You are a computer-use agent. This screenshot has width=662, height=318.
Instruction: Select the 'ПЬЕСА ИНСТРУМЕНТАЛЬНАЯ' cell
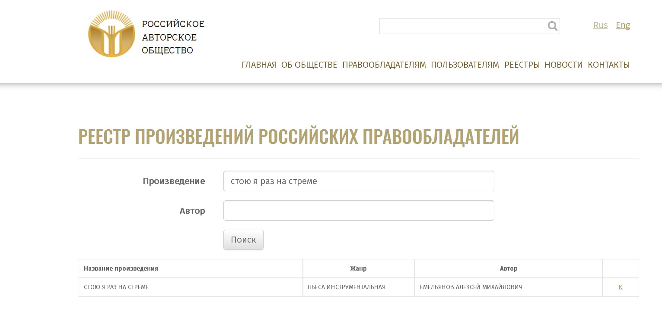pos(359,287)
